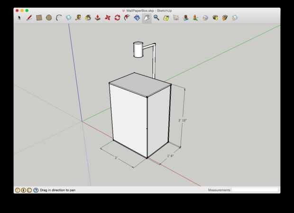Activate the Push/Pull tool

click(98, 18)
